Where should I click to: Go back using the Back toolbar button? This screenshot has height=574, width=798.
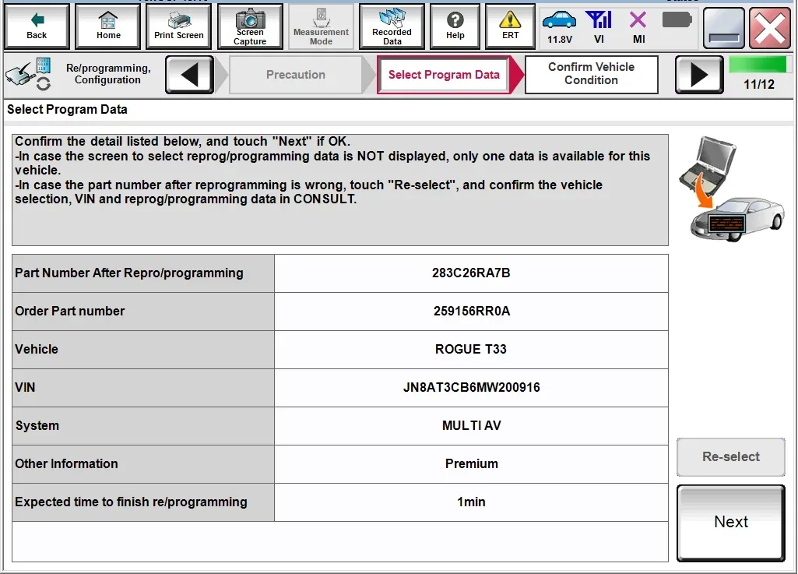[37, 26]
